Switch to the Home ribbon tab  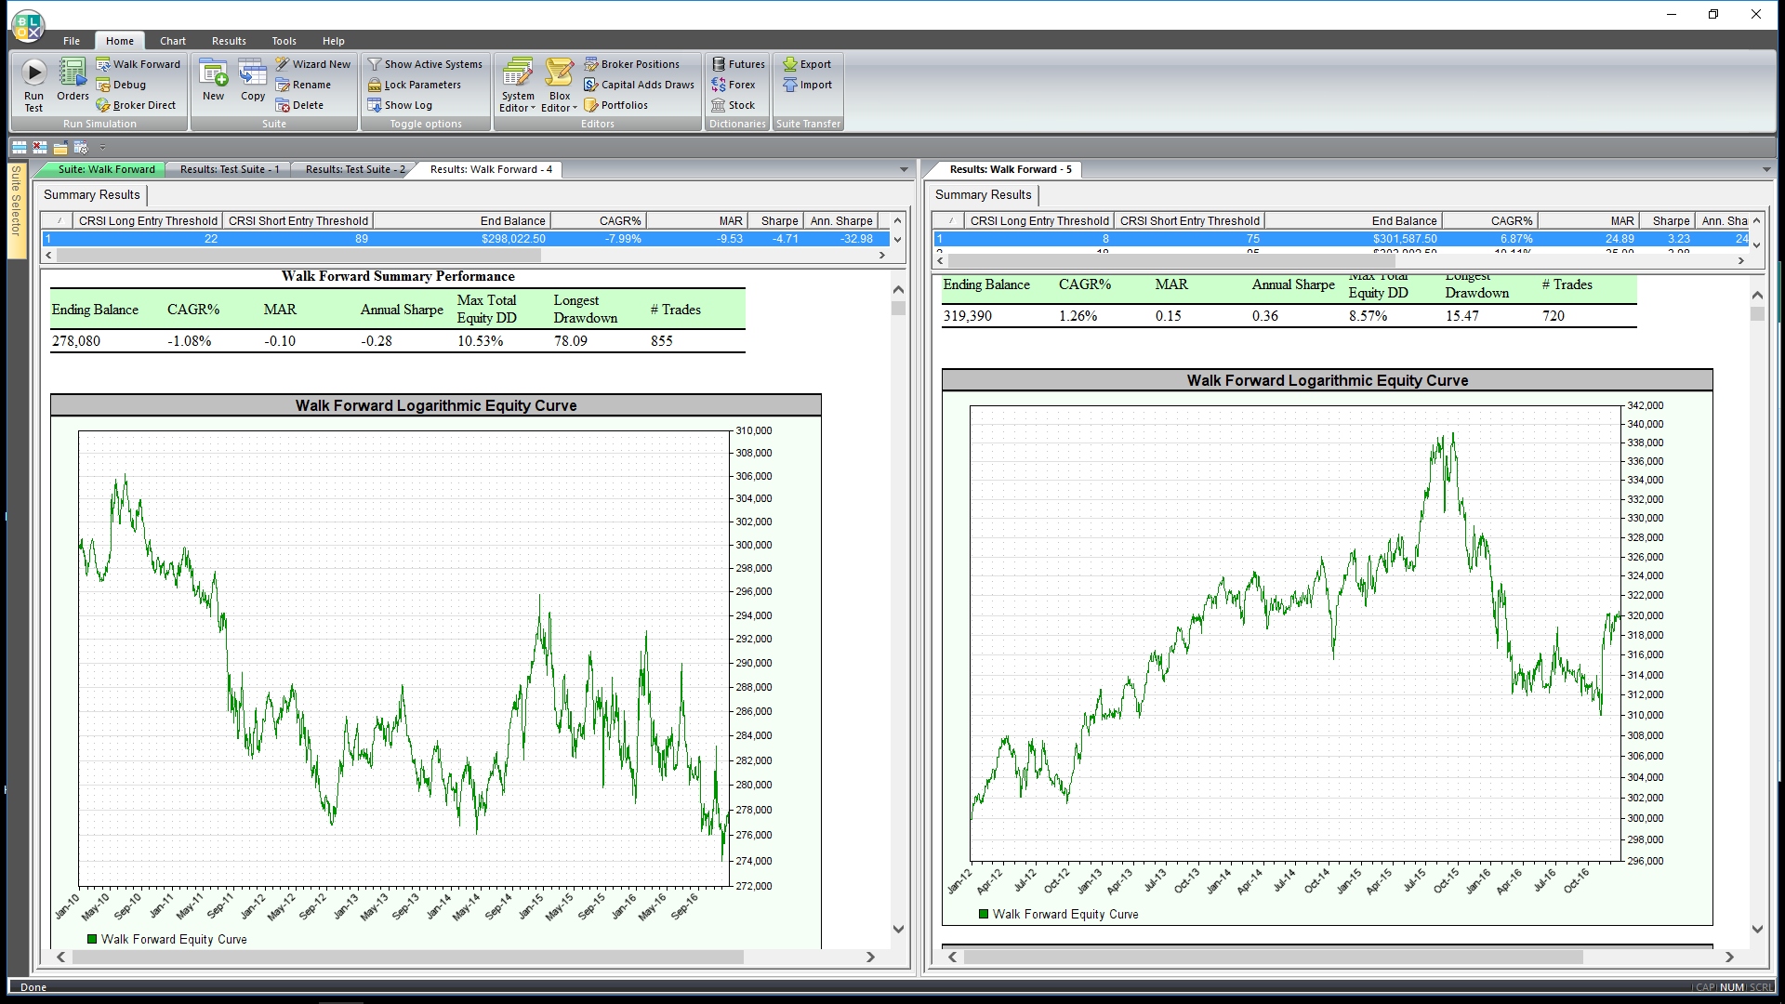pos(120,41)
